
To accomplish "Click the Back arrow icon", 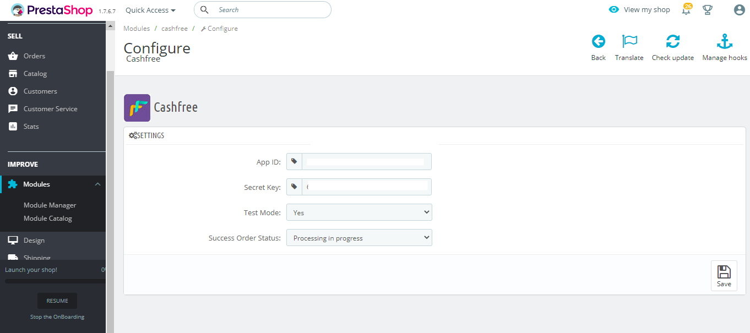I will (598, 41).
